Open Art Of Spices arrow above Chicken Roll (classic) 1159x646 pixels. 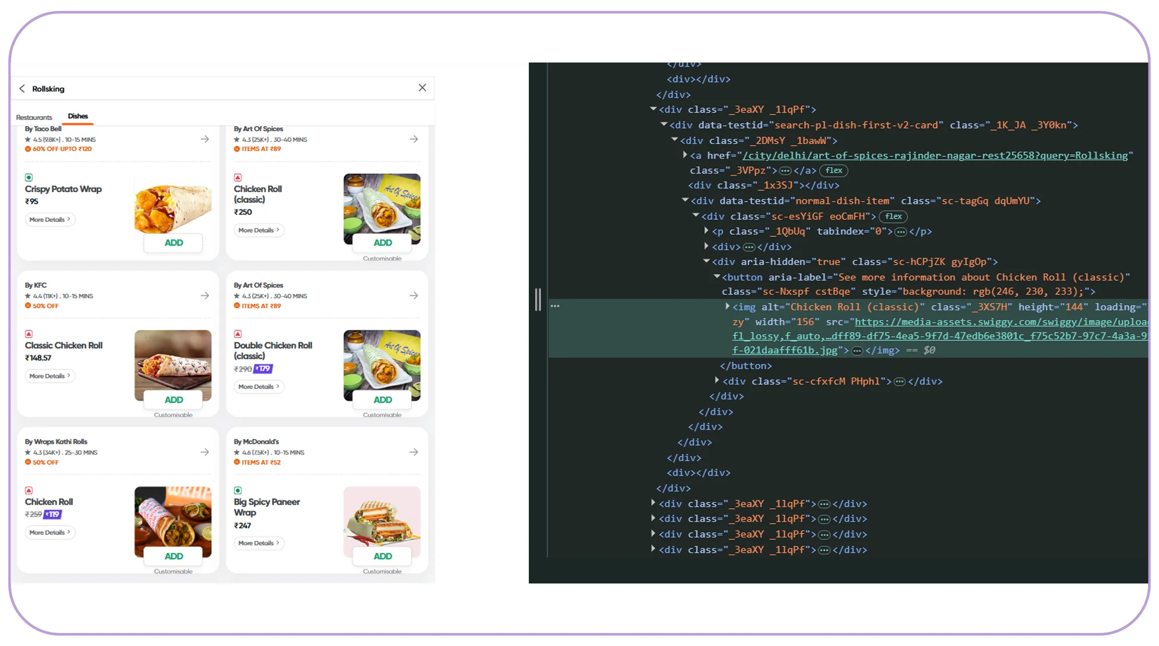click(x=414, y=139)
